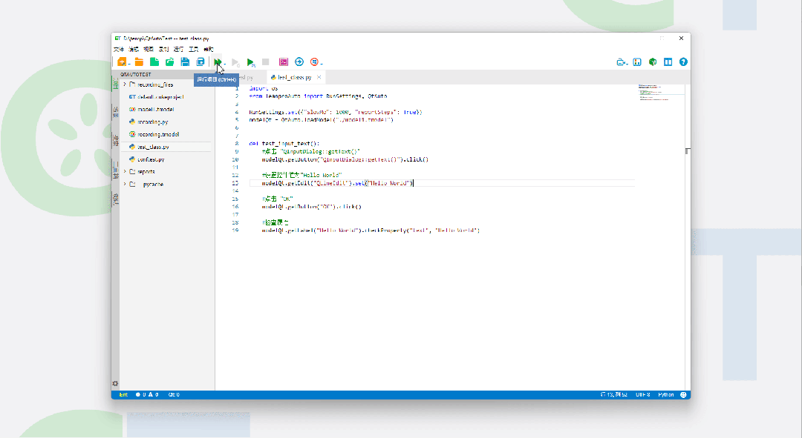Screen dimensions: 802x438
Task: Click the grey stop square icon
Action: pos(265,62)
